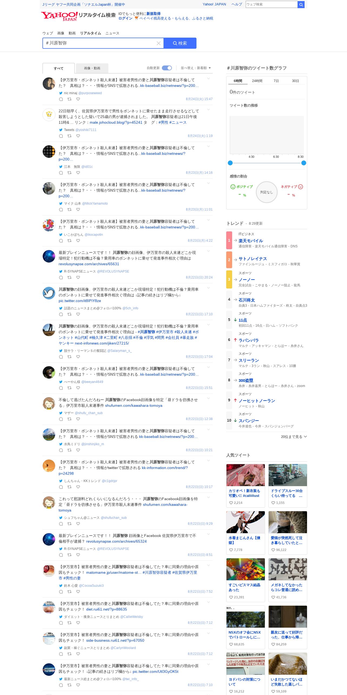
Task: Expand options chevron on @5ch_info tweet
Action: [x=208, y=288]
